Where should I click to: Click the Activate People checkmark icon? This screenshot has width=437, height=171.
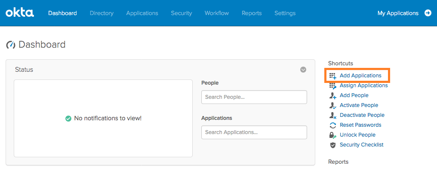pos(333,106)
